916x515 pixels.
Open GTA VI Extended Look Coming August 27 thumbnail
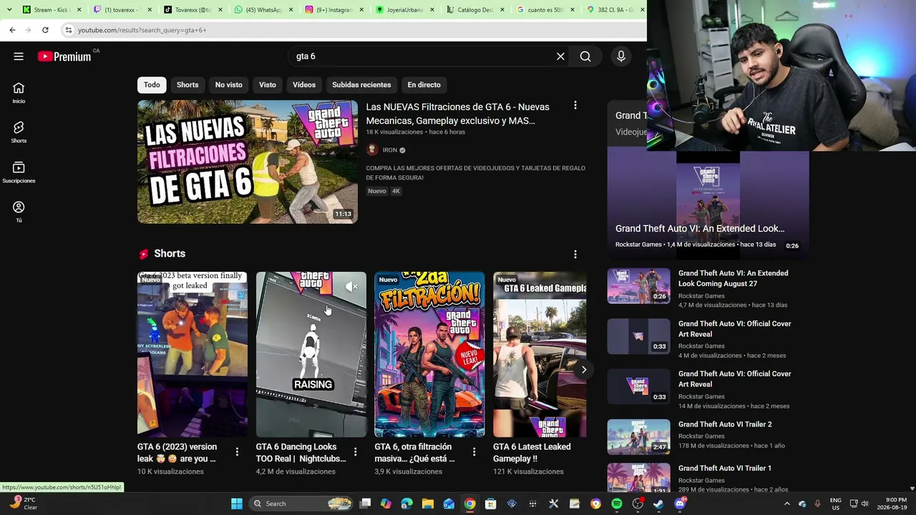pyautogui.click(x=639, y=286)
